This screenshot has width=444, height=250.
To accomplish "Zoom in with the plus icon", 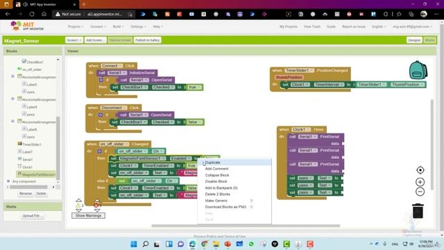I will click(420, 182).
